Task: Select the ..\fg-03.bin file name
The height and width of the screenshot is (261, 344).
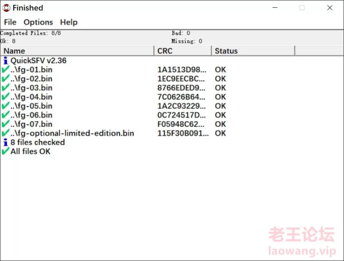Action: [x=31, y=88]
